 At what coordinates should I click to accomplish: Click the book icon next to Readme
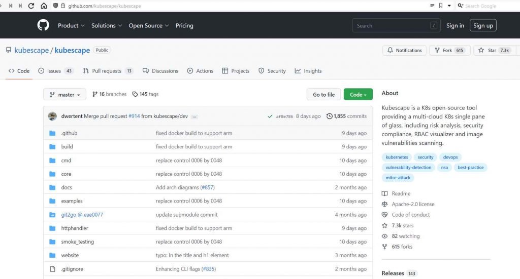(x=385, y=193)
